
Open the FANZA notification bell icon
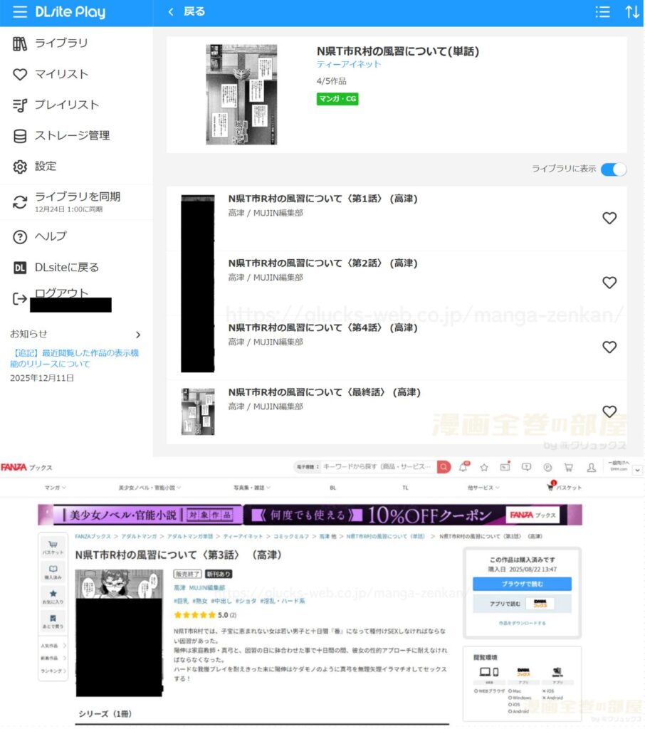click(463, 468)
